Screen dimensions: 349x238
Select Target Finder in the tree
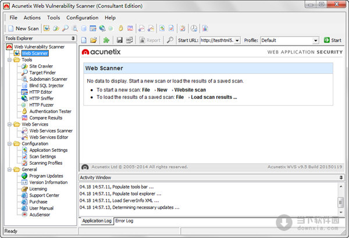(42, 73)
